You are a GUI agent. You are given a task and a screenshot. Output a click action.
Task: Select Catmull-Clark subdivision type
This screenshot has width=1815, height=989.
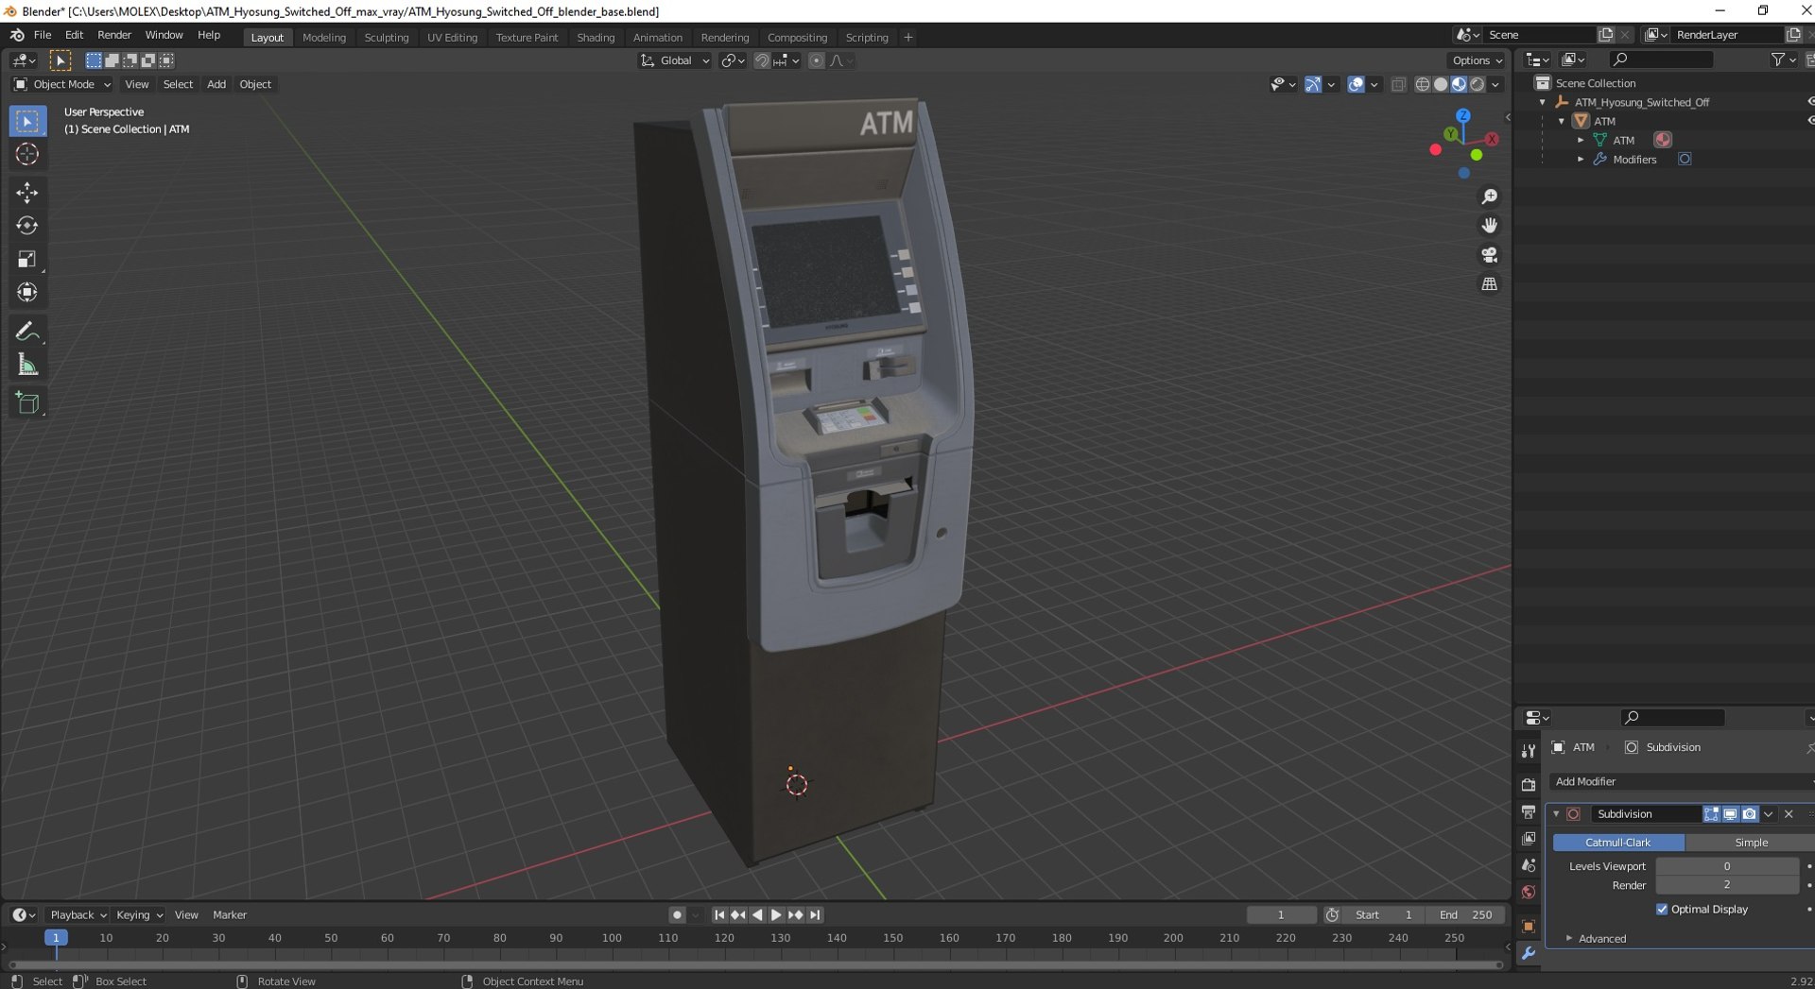pos(1618,843)
